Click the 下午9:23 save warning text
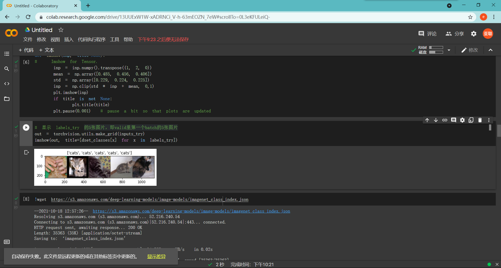This screenshot has height=268, width=501. [163, 39]
